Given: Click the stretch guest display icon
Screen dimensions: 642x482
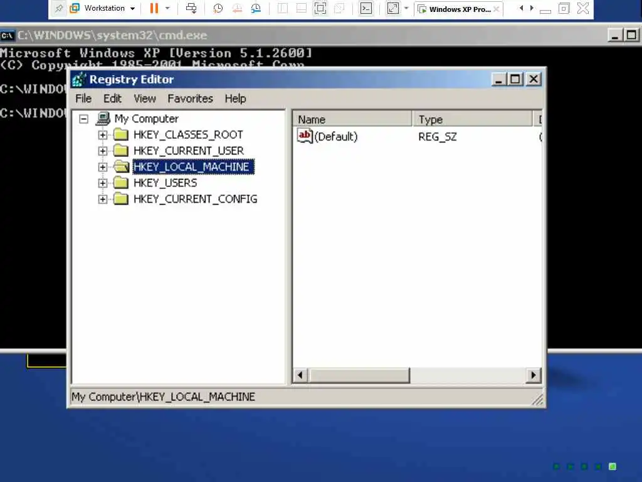Looking at the screenshot, I should (393, 8).
